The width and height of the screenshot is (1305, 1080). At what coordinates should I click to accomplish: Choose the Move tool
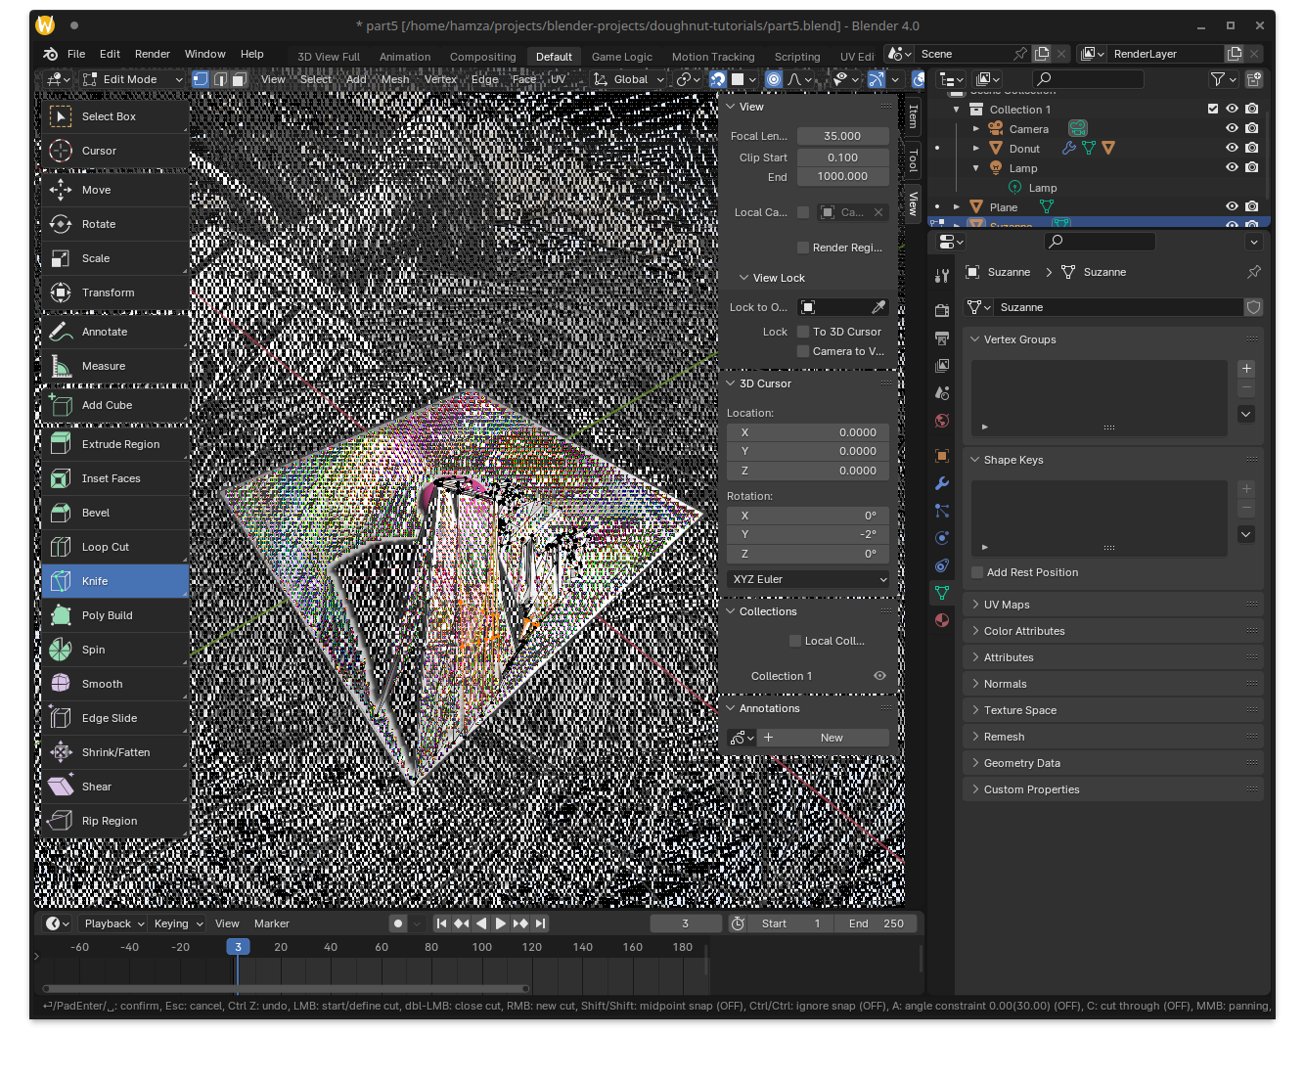[x=114, y=190]
